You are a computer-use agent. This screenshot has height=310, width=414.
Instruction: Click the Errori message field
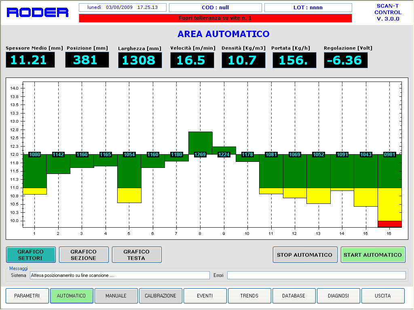click(x=316, y=275)
